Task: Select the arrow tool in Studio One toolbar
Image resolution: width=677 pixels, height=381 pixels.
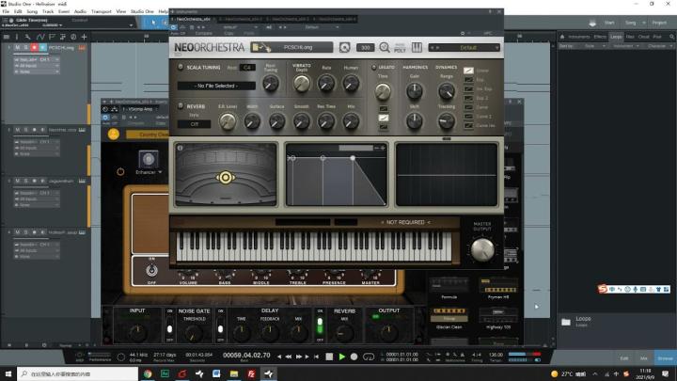Action: (x=153, y=23)
